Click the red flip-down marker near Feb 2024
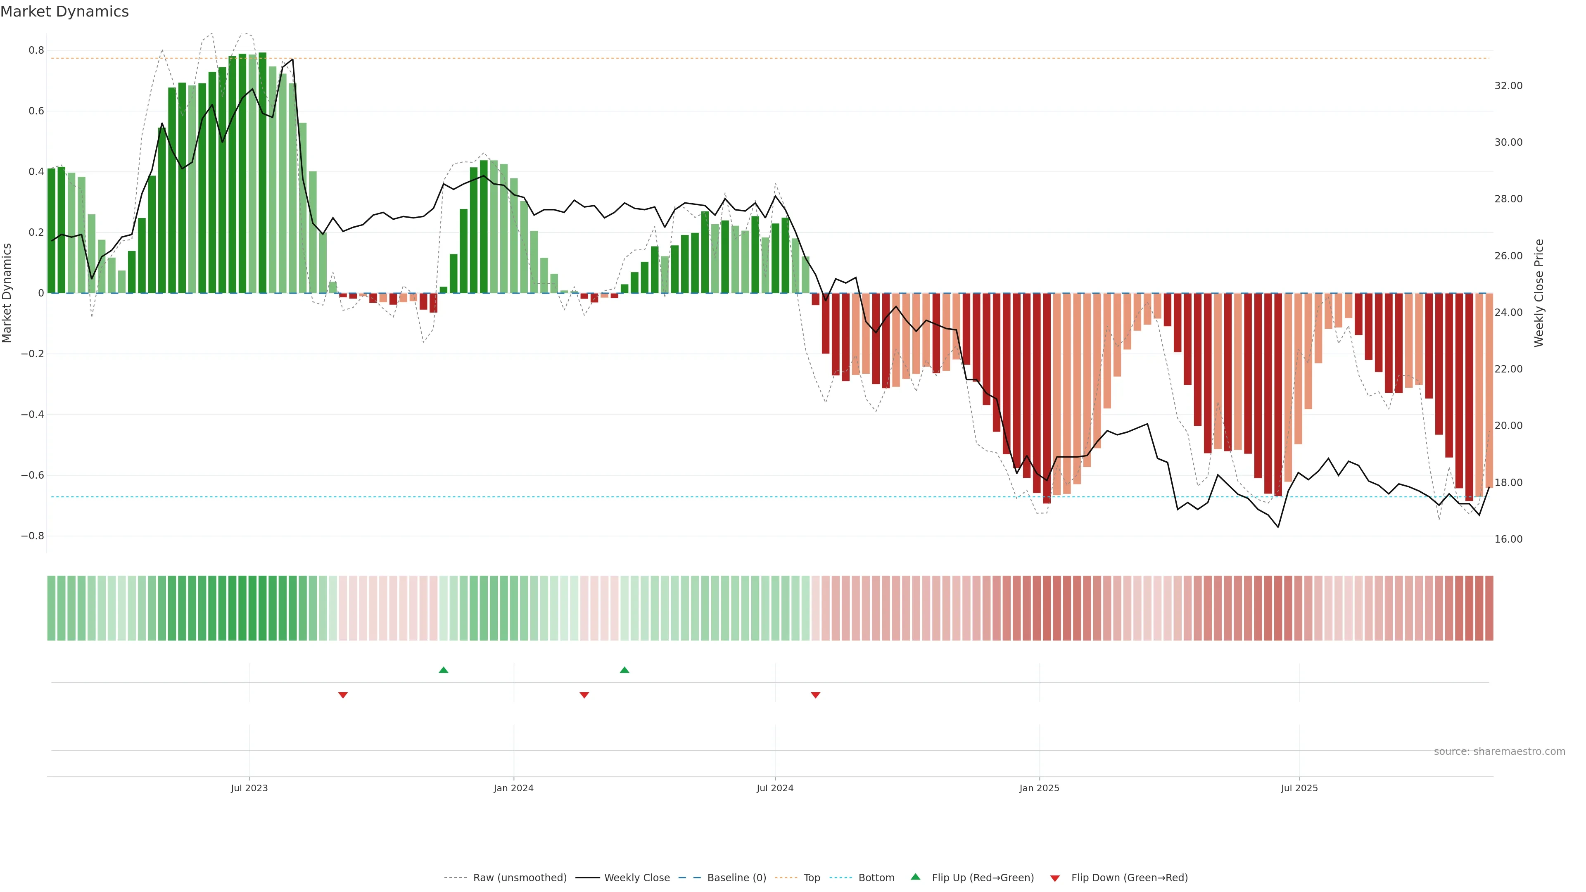Image resolution: width=1586 pixels, height=892 pixels. pyautogui.click(x=584, y=695)
